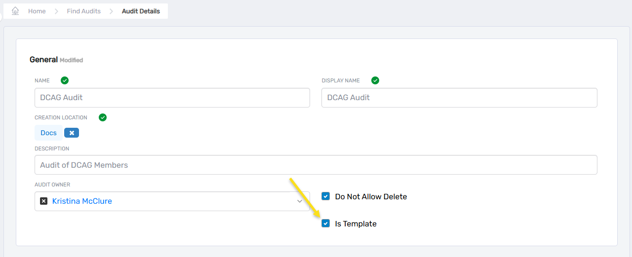
Task: Click the chevron before Audit Details
Action: tap(111, 11)
